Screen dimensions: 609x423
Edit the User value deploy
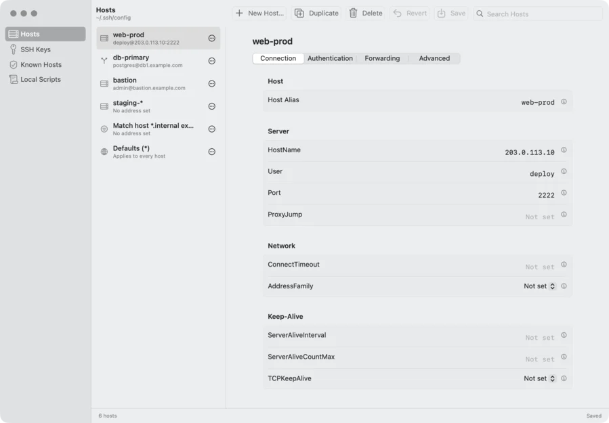(542, 174)
